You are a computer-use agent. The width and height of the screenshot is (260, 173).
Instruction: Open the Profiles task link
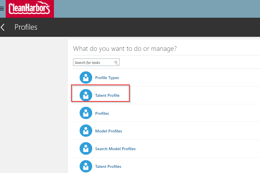pyautogui.click(x=102, y=113)
